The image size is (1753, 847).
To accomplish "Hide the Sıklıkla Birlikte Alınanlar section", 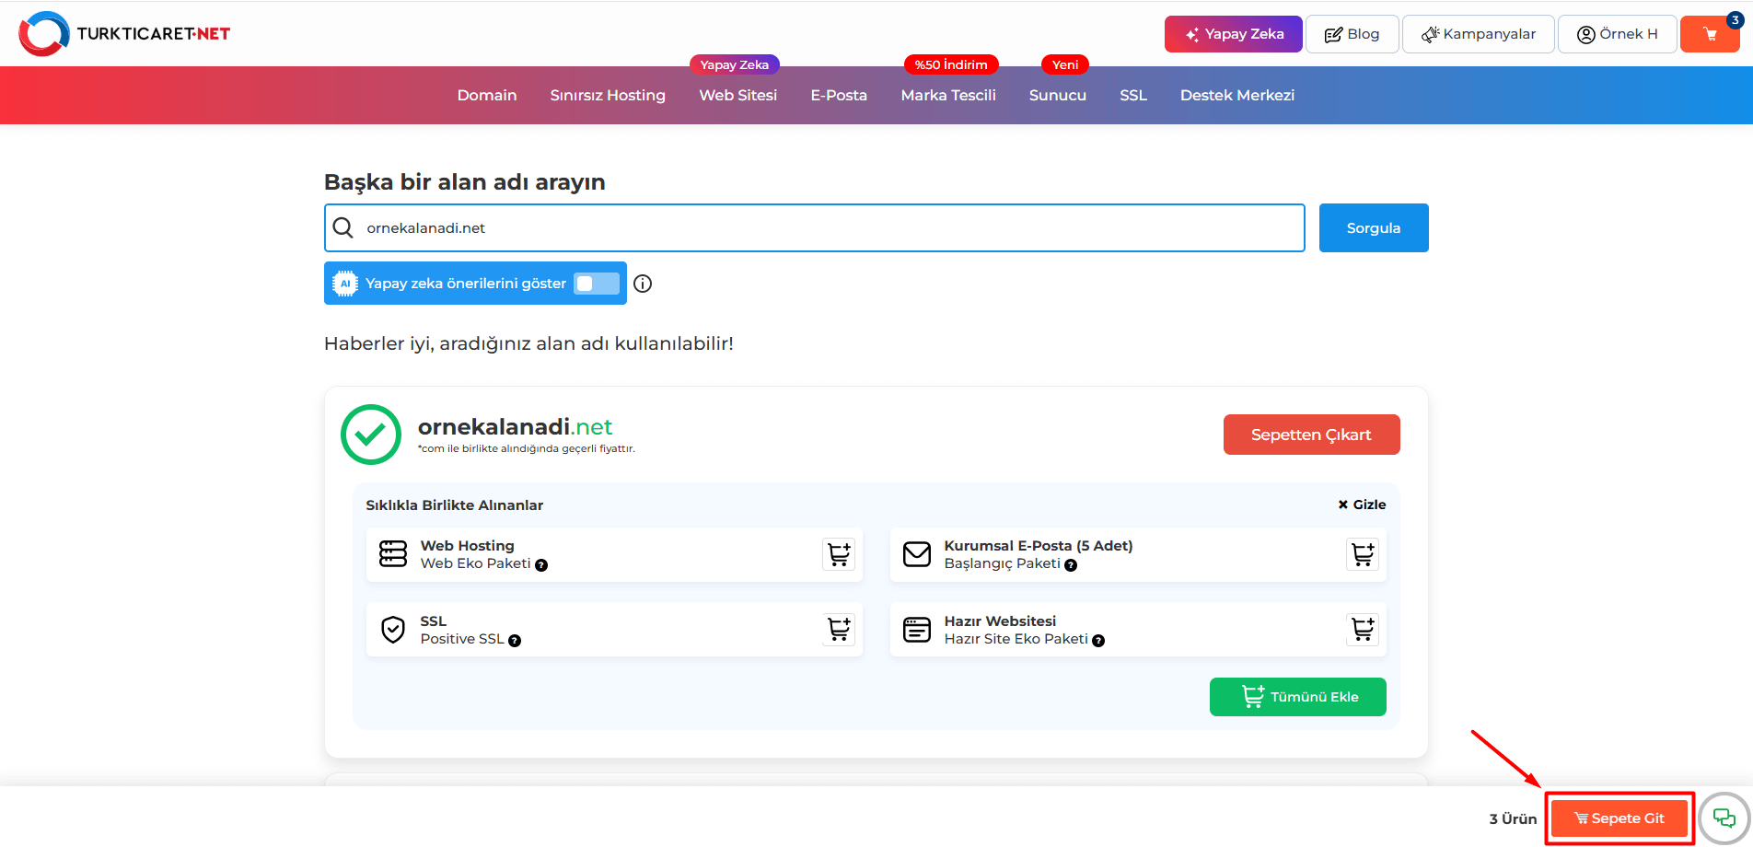I will (x=1362, y=505).
